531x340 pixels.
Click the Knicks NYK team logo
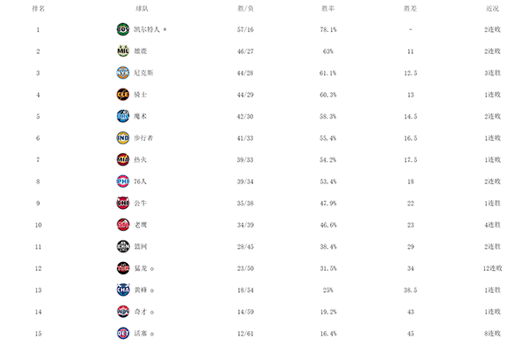(x=123, y=73)
